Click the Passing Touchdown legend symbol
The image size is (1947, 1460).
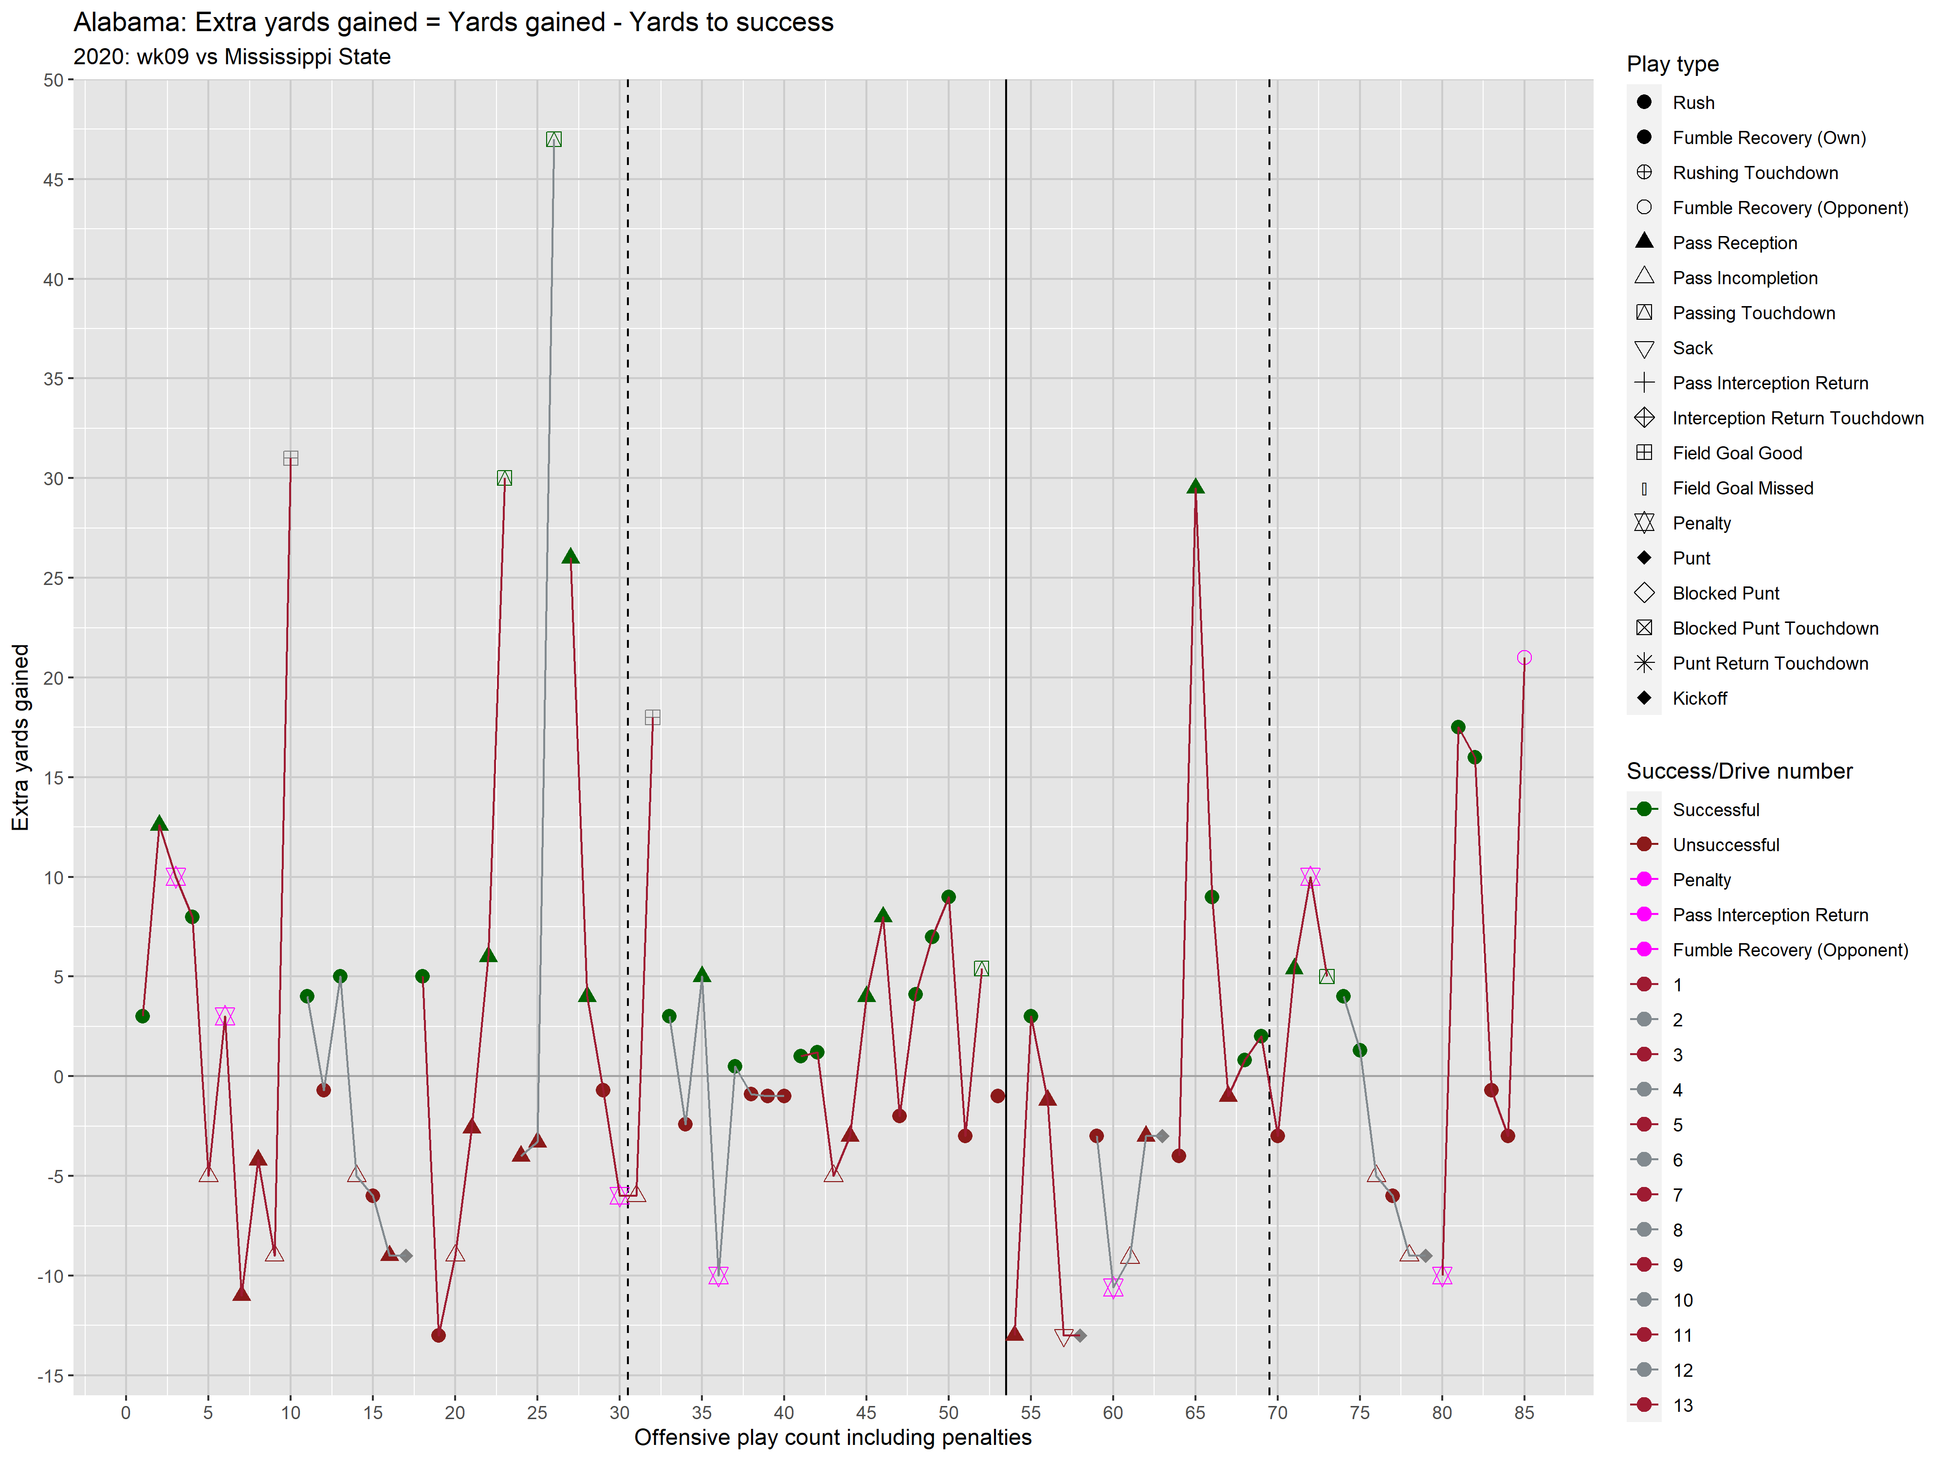[x=1643, y=312]
